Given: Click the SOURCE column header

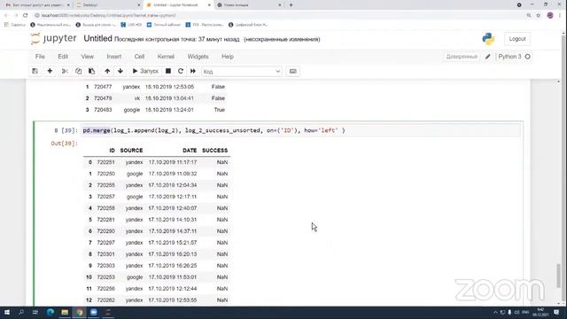Looking at the screenshot, I should 131,151.
